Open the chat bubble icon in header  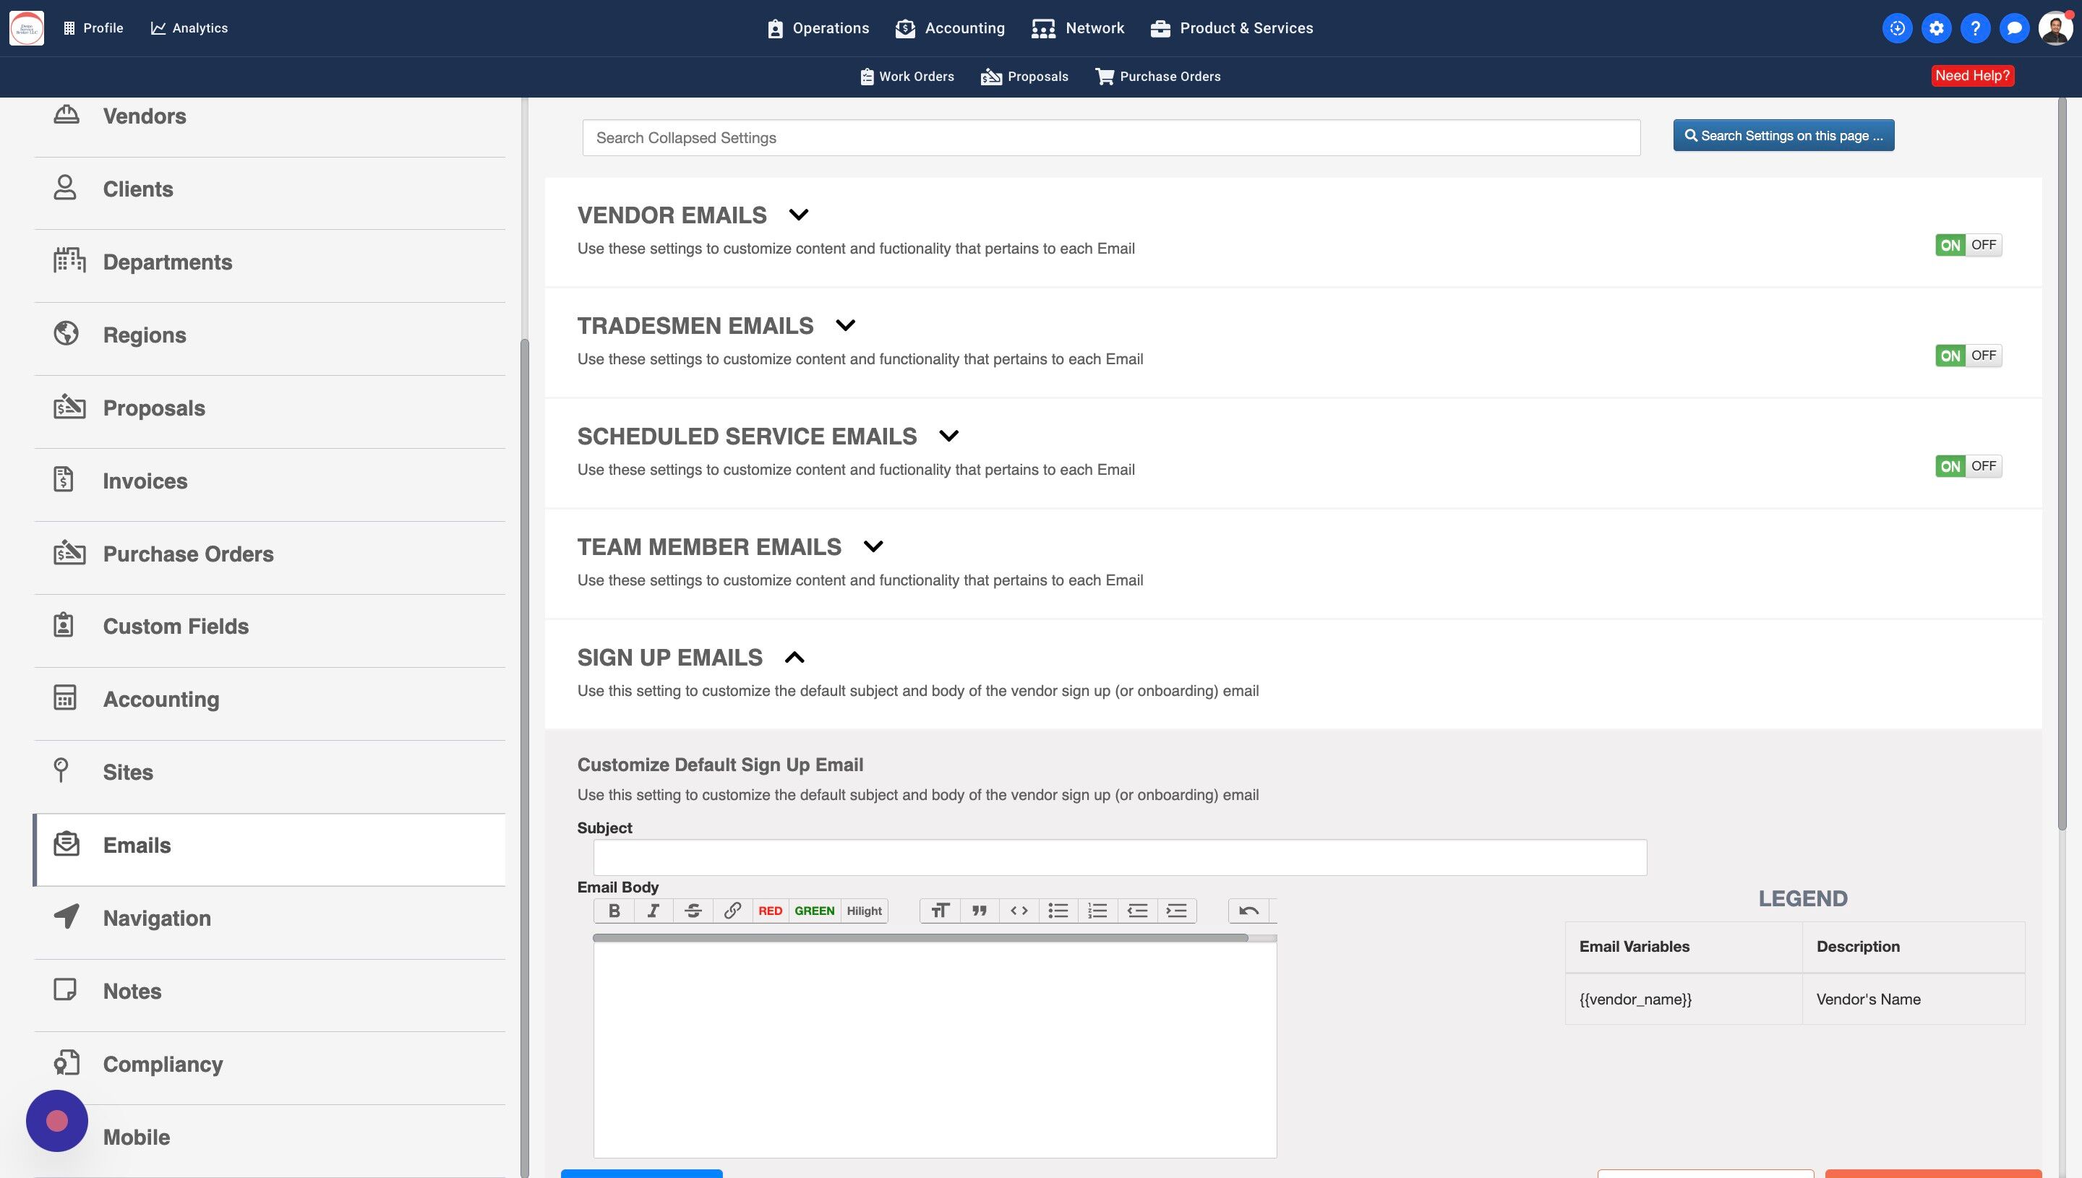[x=2014, y=28]
